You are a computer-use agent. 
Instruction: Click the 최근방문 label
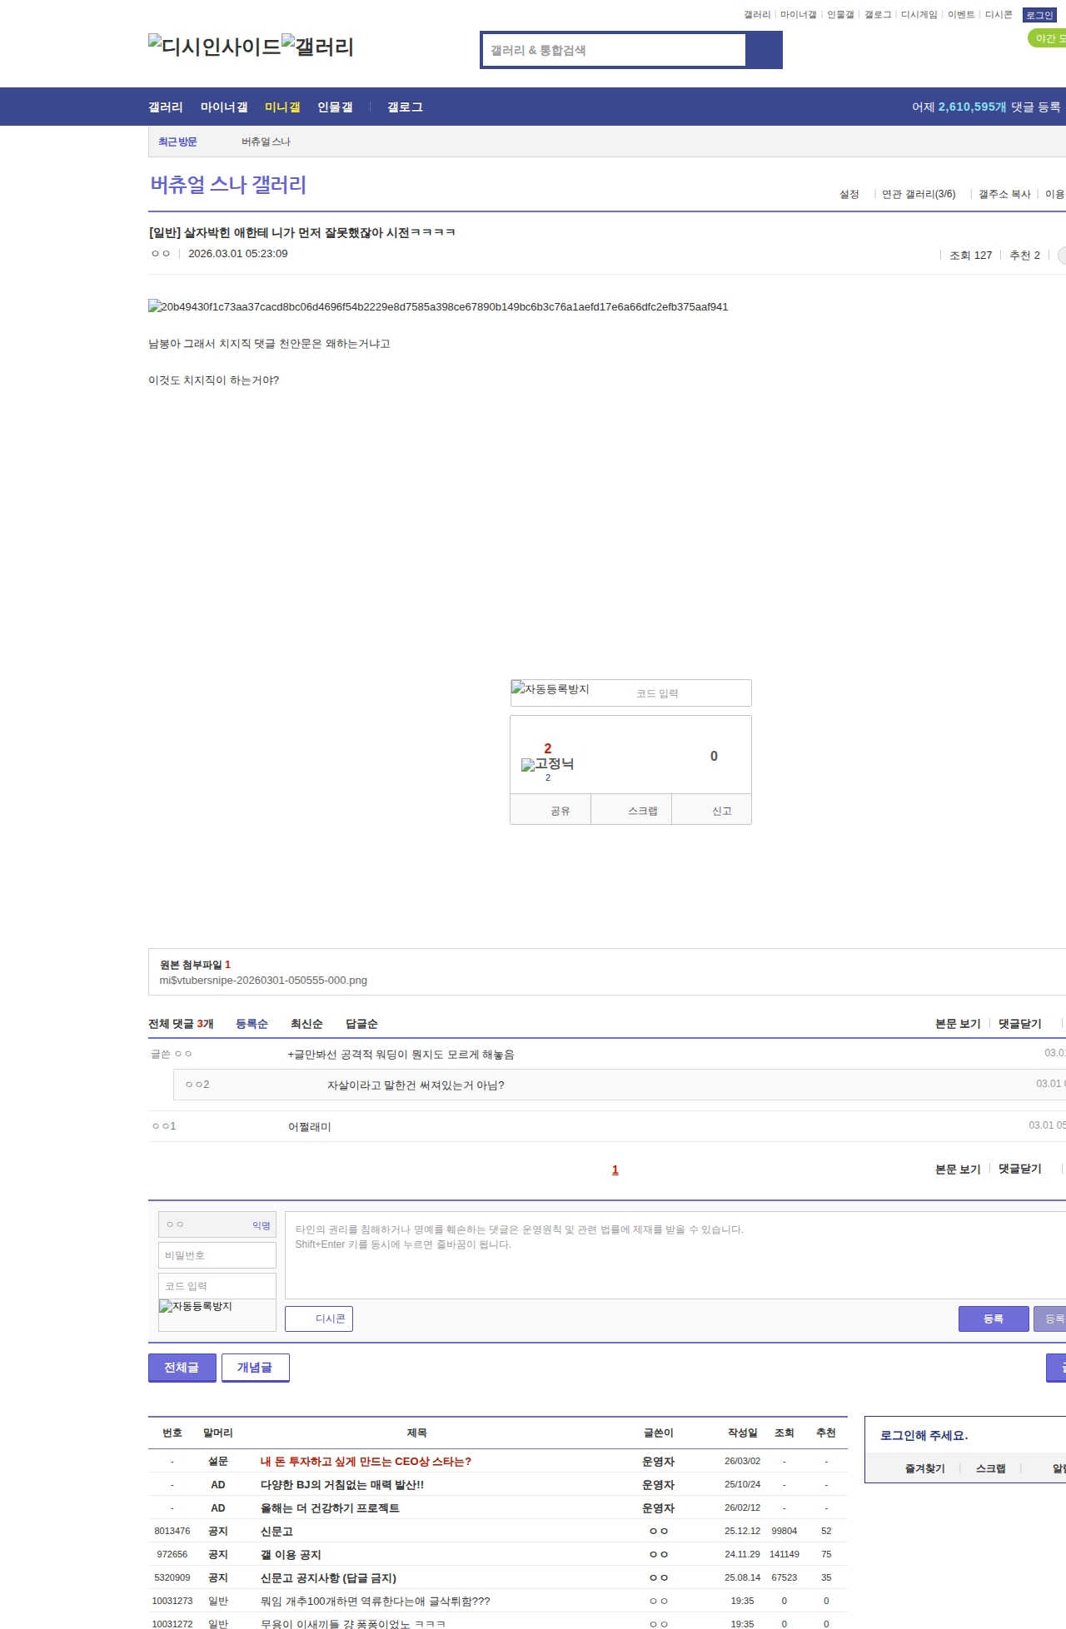tap(177, 142)
